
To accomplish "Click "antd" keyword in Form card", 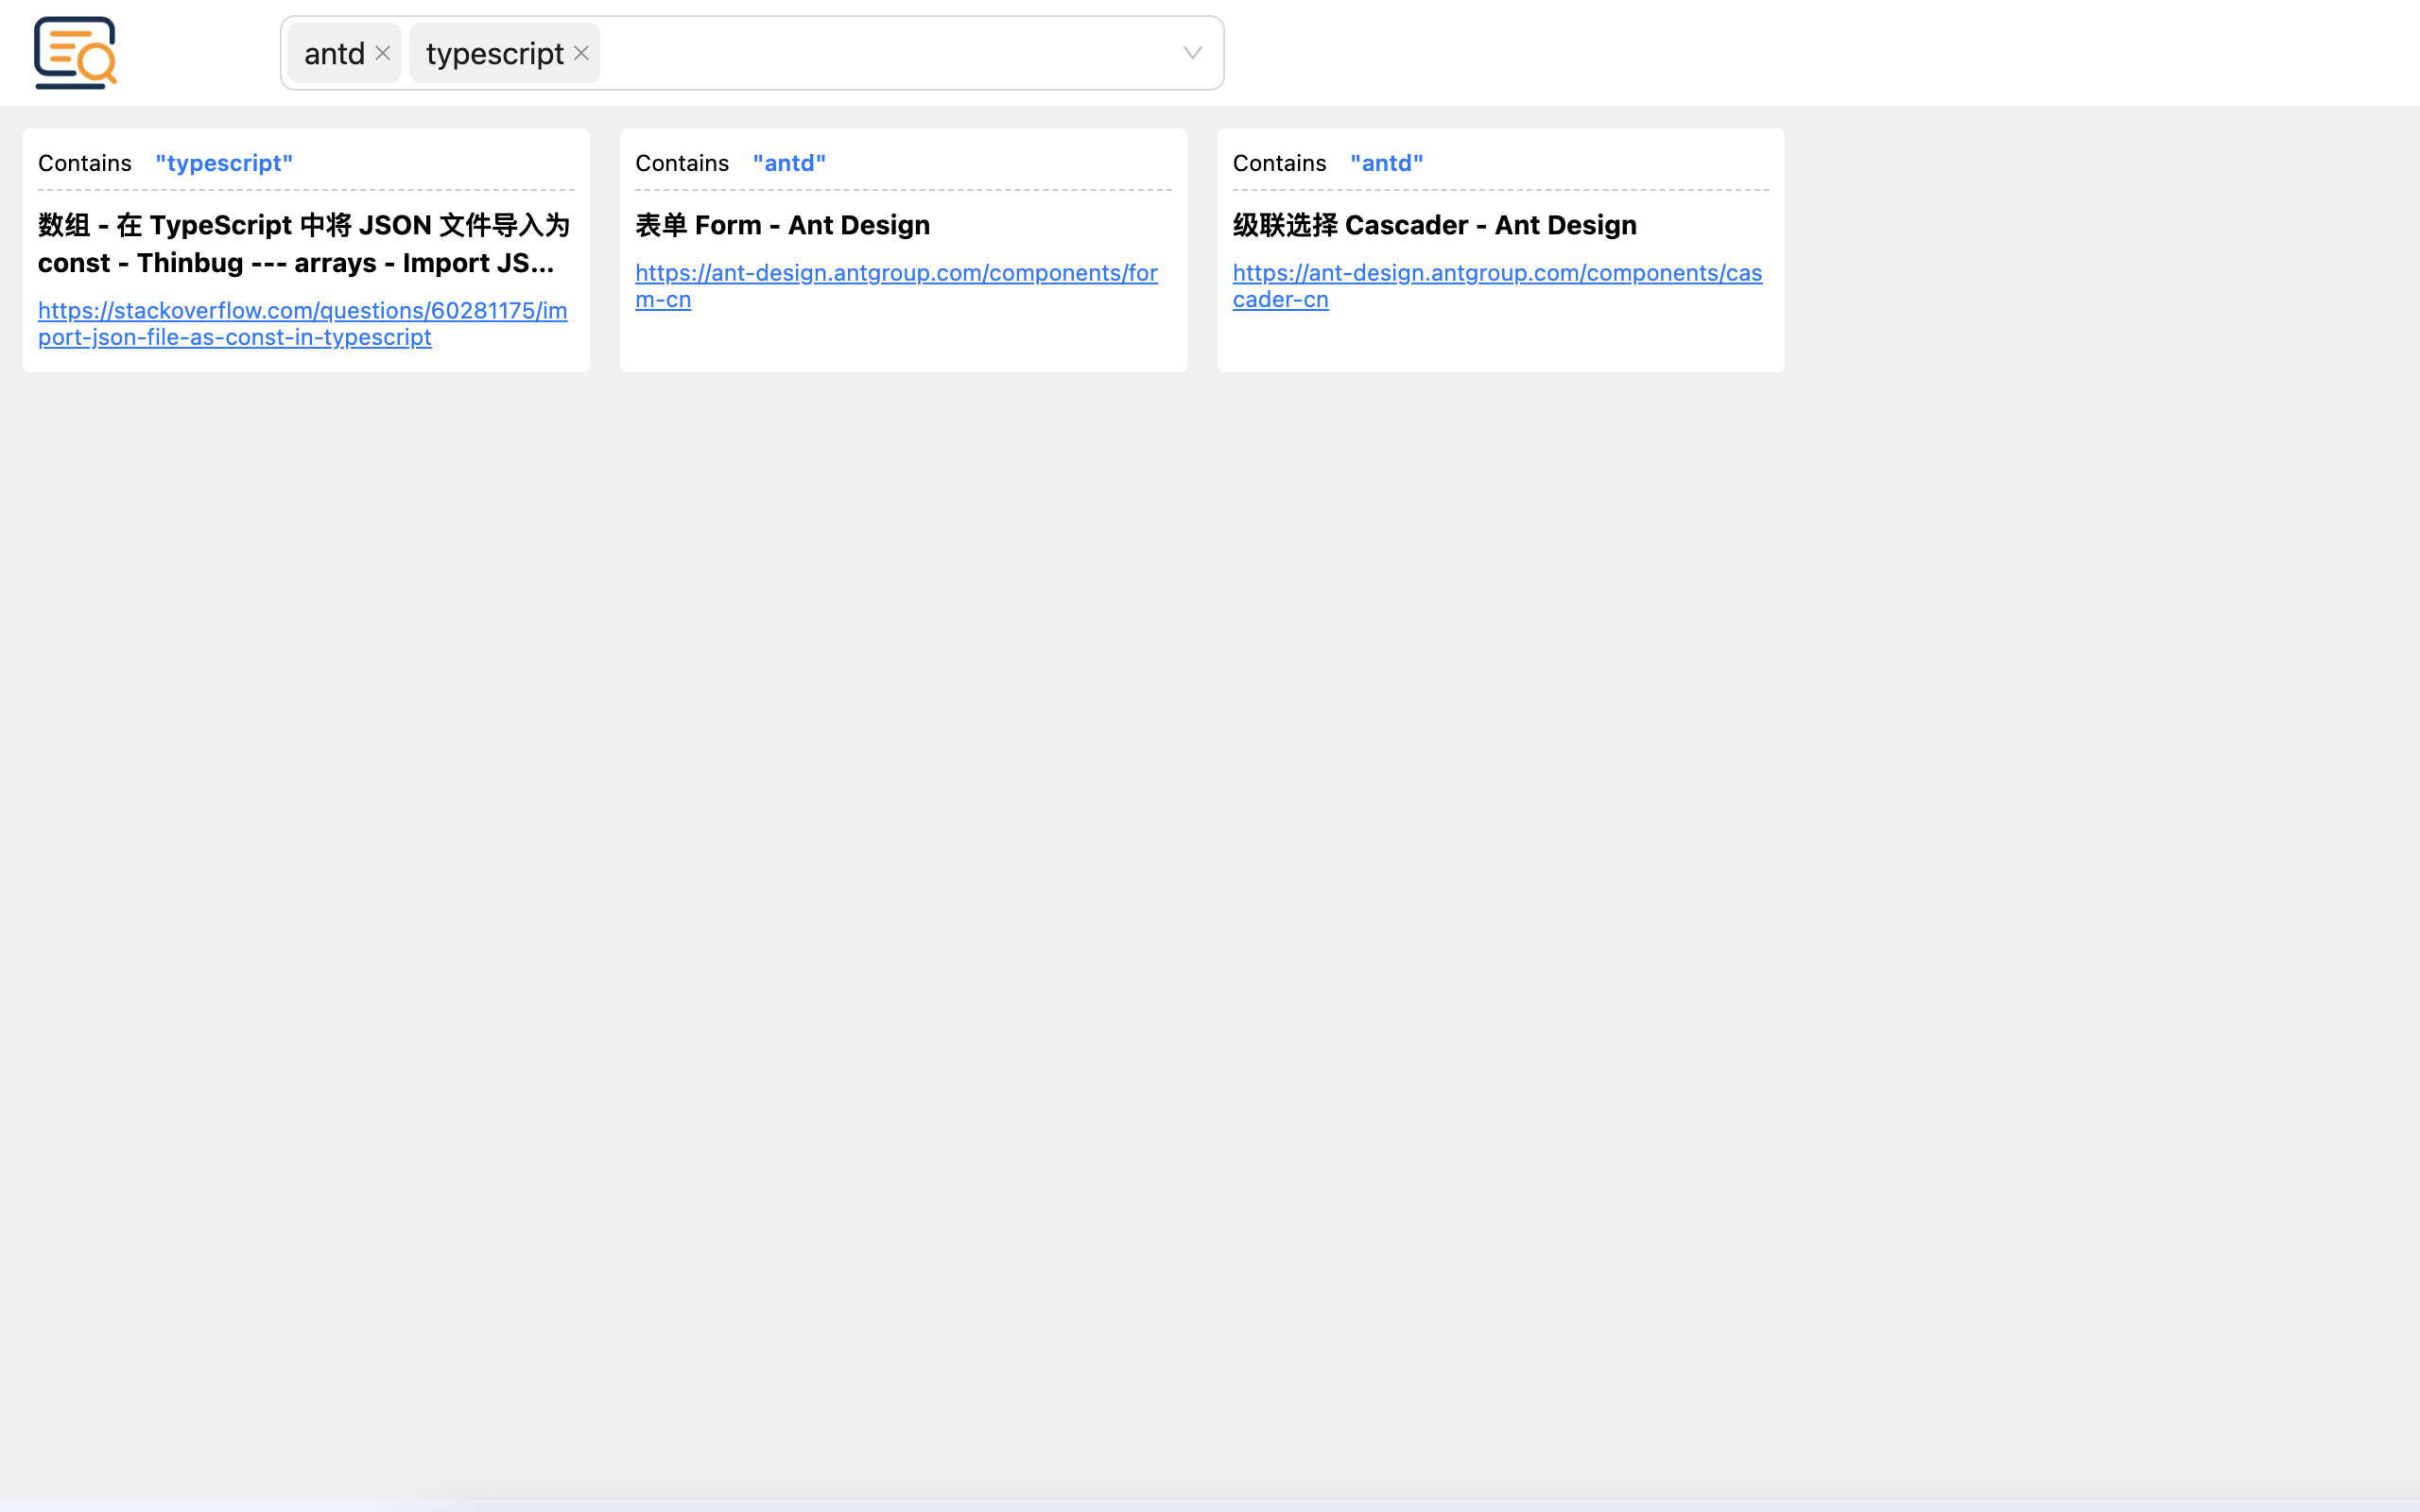I will (789, 163).
